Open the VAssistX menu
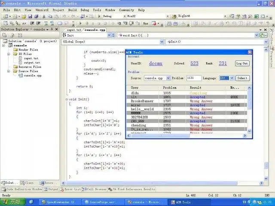The height and width of the screenshot is (206, 275). tap(42, 10)
